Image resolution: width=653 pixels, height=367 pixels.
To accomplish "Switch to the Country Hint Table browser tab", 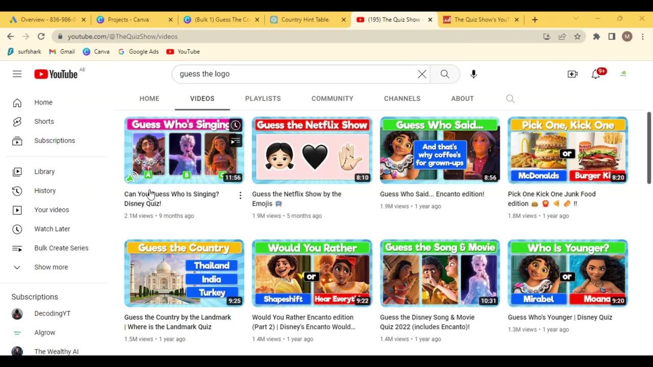I will click(307, 19).
